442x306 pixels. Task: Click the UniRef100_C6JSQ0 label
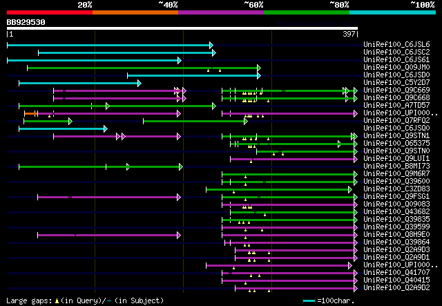click(396, 128)
